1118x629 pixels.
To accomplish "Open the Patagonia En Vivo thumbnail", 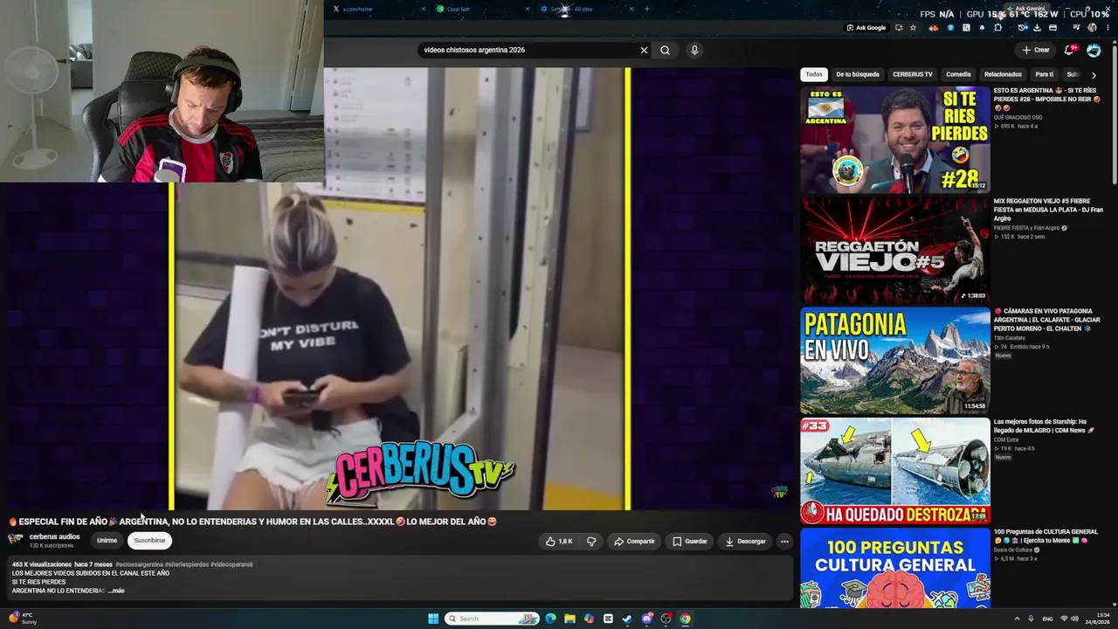I will pyautogui.click(x=895, y=360).
